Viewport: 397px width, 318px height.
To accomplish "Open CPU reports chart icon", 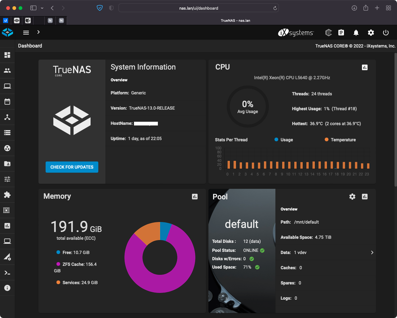I will pos(365,67).
